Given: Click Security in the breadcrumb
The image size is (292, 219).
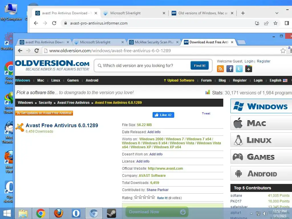Looking at the screenshot, I should pos(45,103).
